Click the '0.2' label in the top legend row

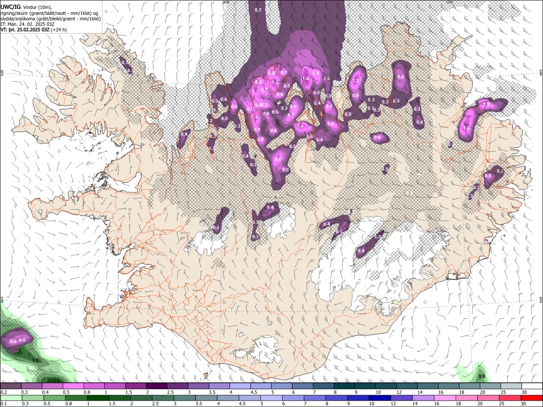(x=3, y=392)
